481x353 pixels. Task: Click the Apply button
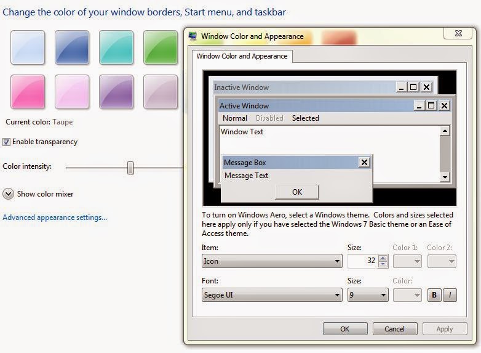tap(445, 329)
